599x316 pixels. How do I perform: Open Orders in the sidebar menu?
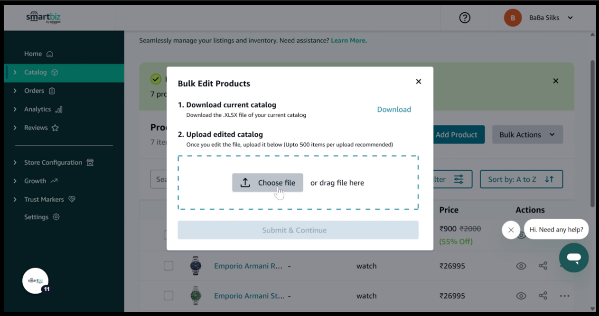pos(34,91)
